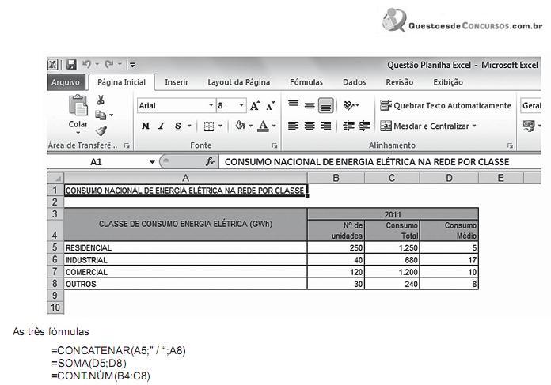Switch to Inserir tab
Screen dimensions: 551x385
pos(177,82)
